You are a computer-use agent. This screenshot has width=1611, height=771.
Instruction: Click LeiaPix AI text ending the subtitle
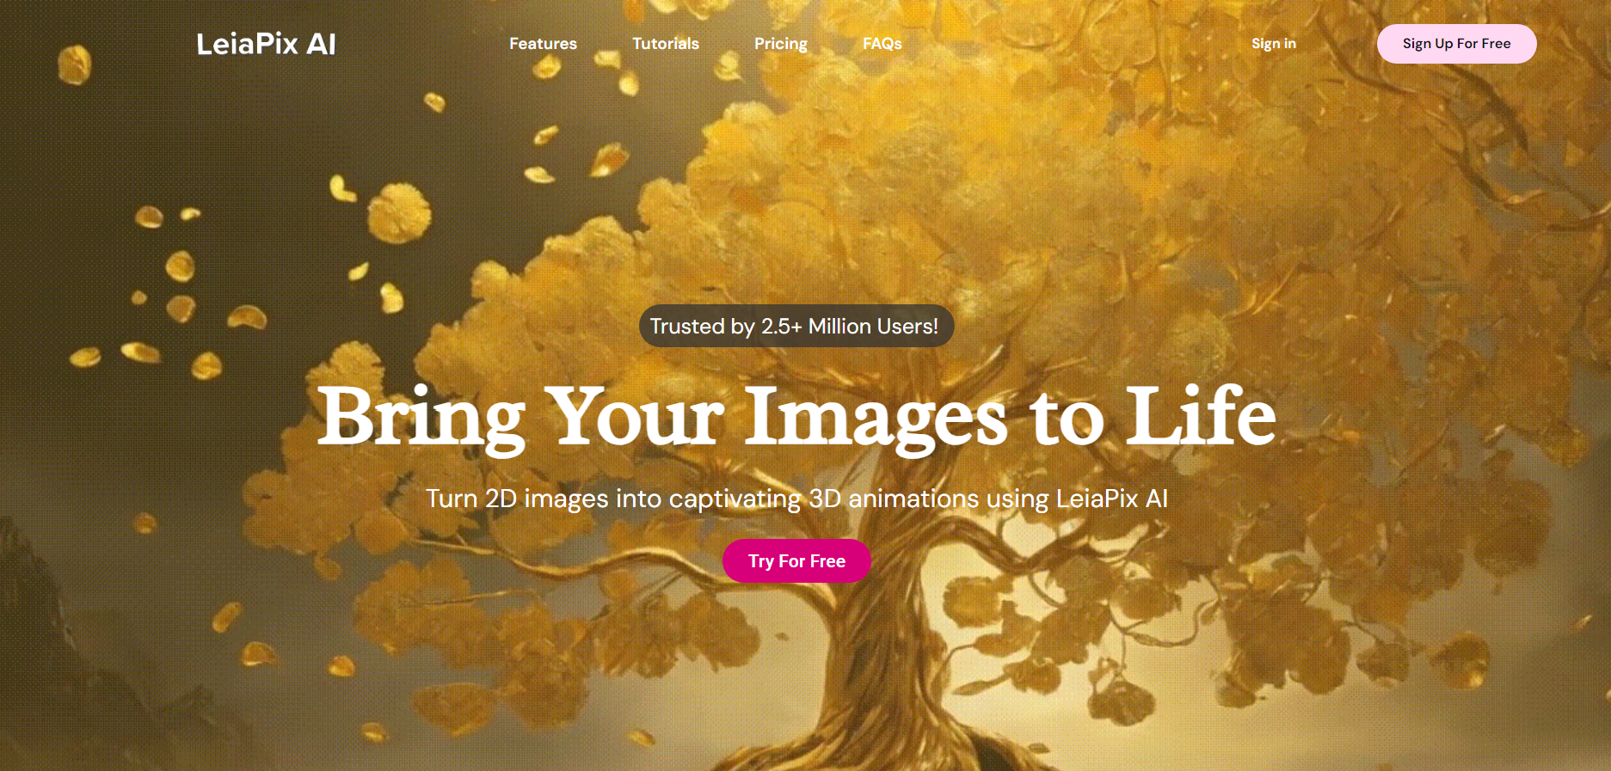1111,499
